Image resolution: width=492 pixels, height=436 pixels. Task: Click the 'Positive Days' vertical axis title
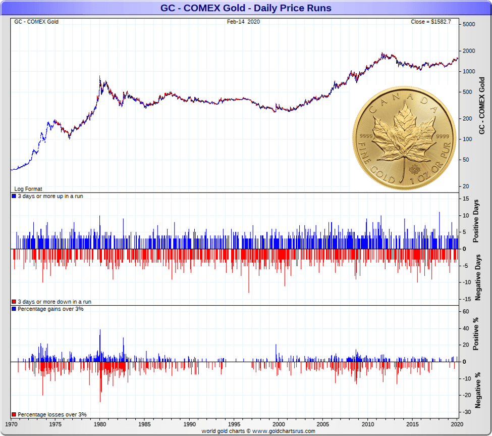tap(475, 221)
